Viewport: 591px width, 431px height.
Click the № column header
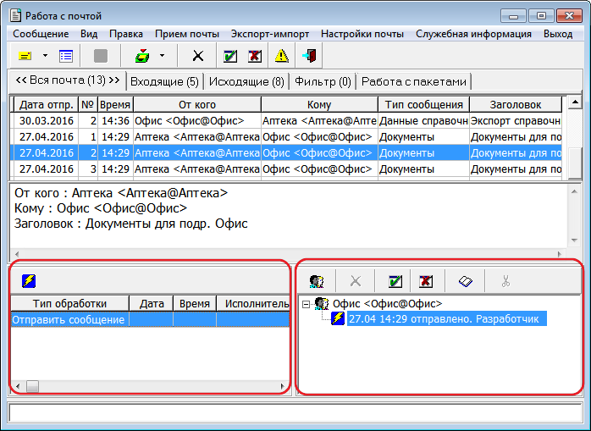pos(87,104)
